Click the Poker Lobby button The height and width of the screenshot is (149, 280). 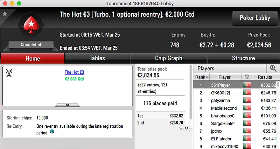click(x=254, y=18)
